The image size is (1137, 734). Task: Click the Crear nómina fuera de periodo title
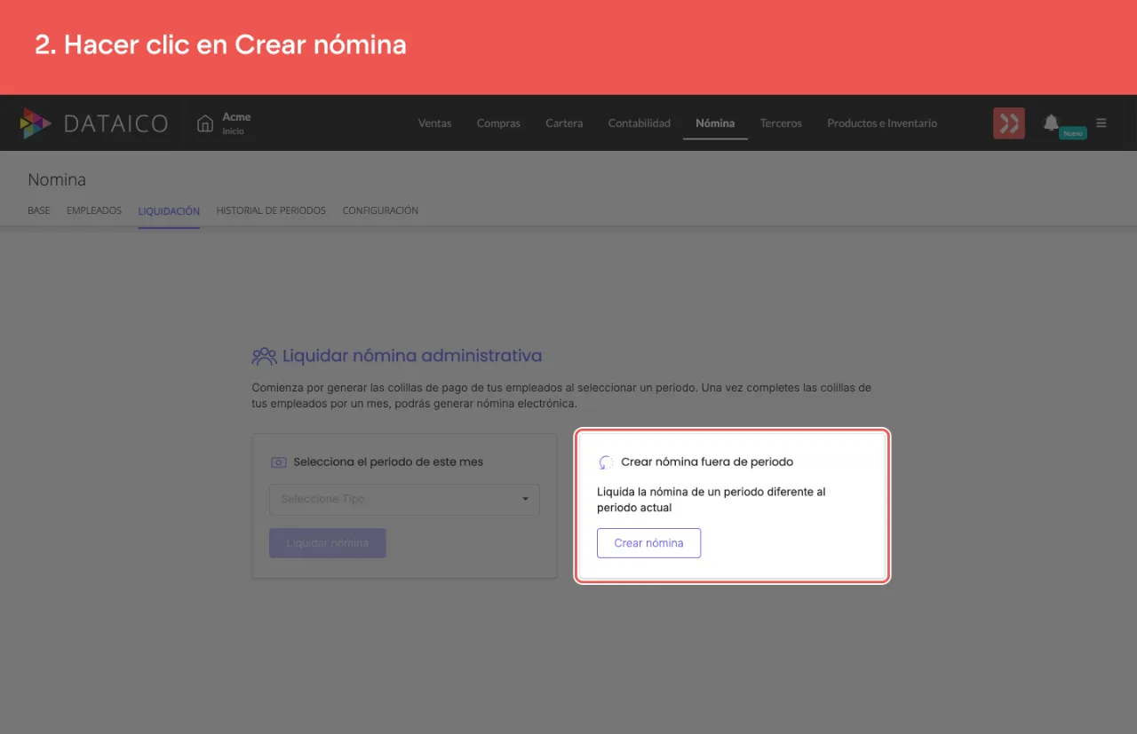[707, 462]
